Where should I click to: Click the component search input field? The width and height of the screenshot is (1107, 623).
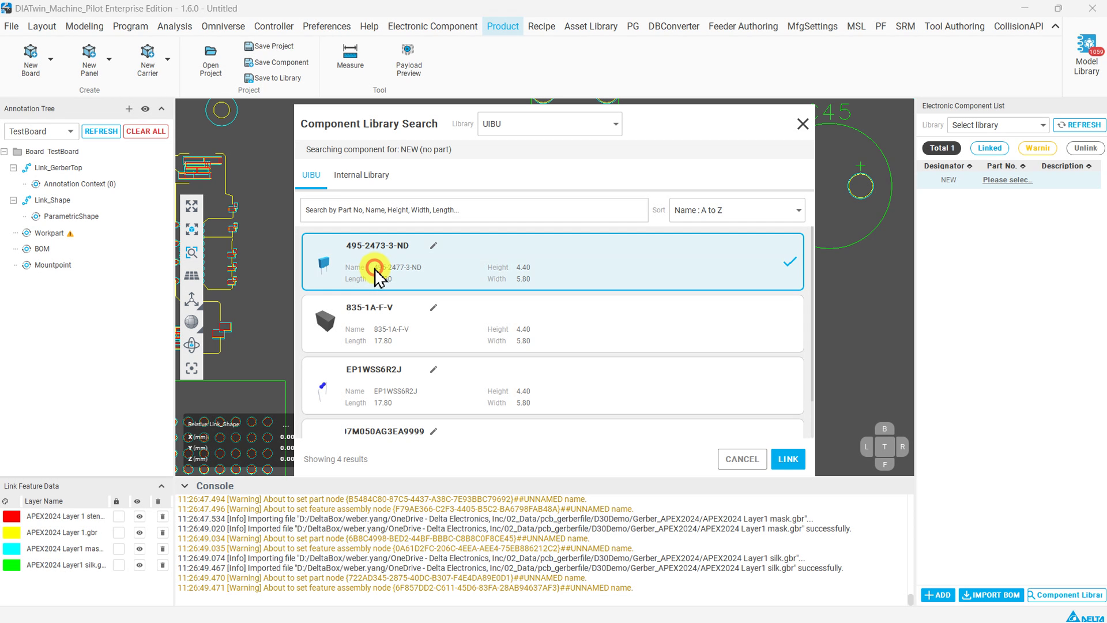(x=474, y=211)
